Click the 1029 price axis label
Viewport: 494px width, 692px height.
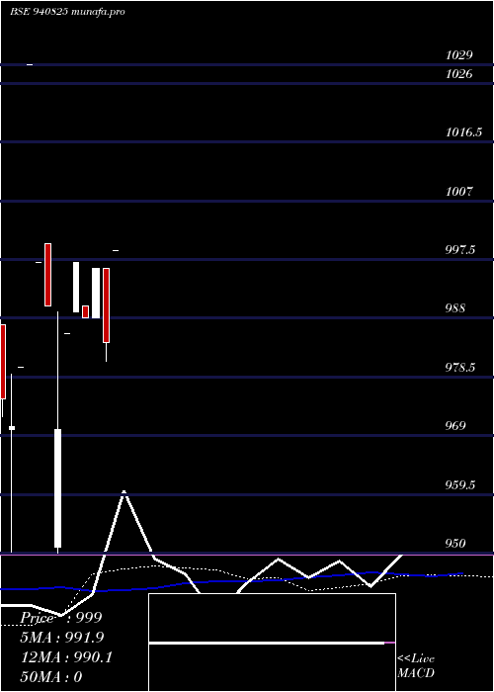458,55
